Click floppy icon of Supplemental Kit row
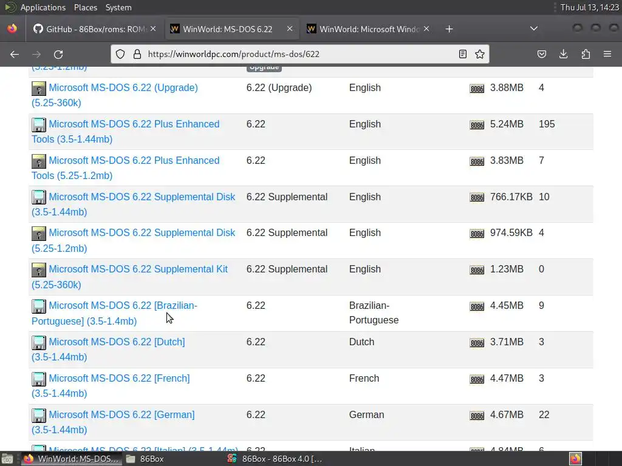 tap(39, 270)
